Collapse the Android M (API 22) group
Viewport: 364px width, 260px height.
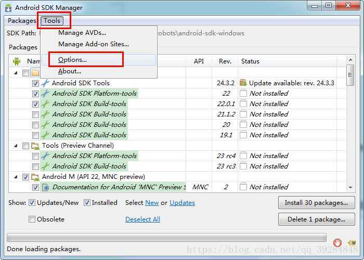(16, 177)
